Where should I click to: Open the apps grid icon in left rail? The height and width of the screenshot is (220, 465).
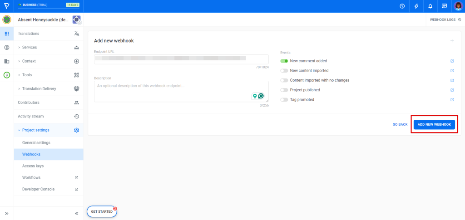click(7, 34)
